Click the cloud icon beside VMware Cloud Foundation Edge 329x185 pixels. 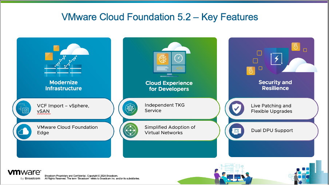pyautogui.click(x=24, y=131)
